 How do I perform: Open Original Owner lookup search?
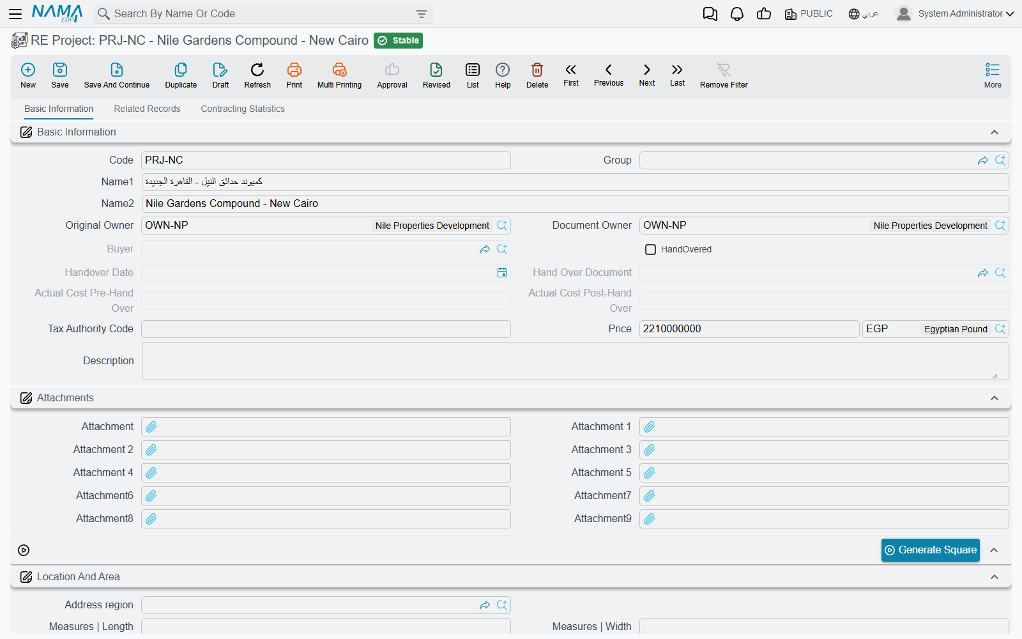coord(502,226)
